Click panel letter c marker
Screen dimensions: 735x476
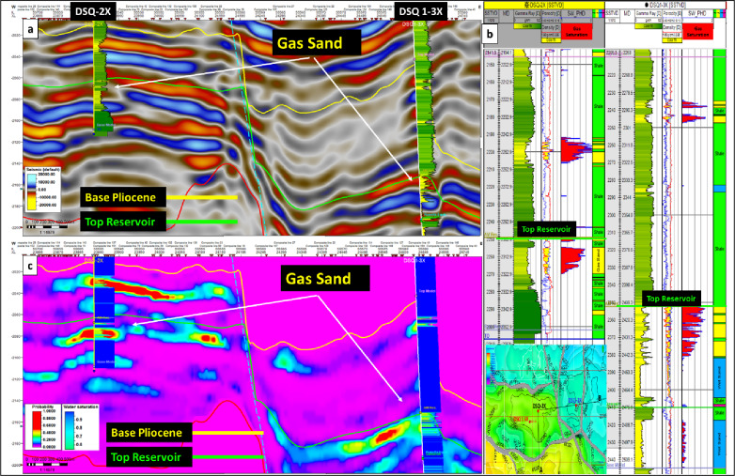tap(31, 266)
